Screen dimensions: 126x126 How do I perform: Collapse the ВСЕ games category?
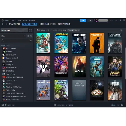1,45
